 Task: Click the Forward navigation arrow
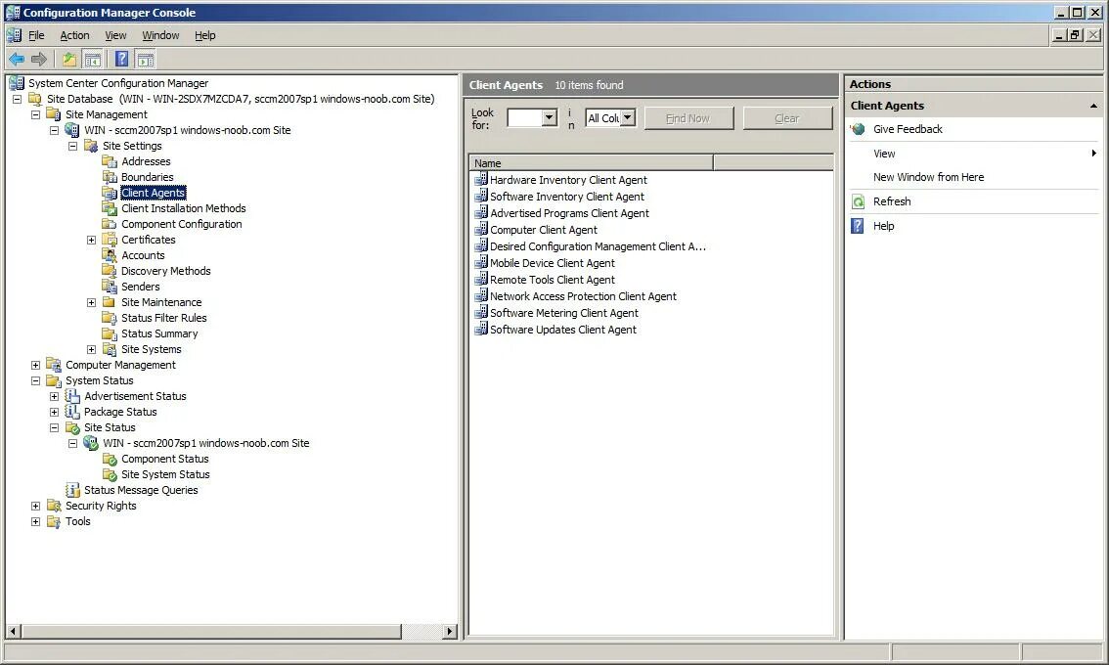38,59
